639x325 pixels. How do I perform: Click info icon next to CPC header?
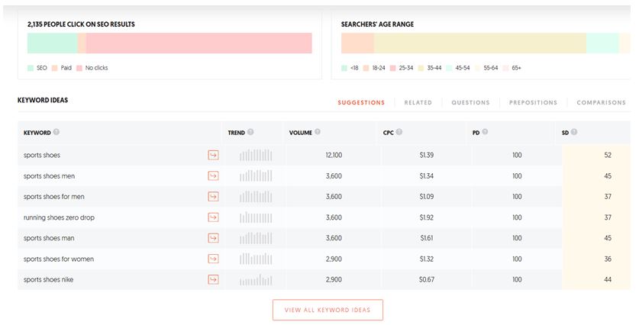coord(399,132)
